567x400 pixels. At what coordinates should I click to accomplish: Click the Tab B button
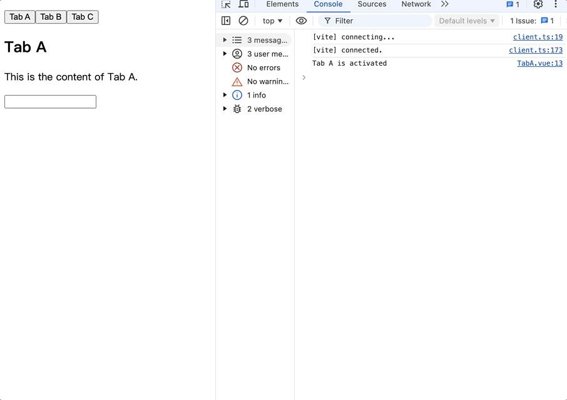click(x=51, y=17)
